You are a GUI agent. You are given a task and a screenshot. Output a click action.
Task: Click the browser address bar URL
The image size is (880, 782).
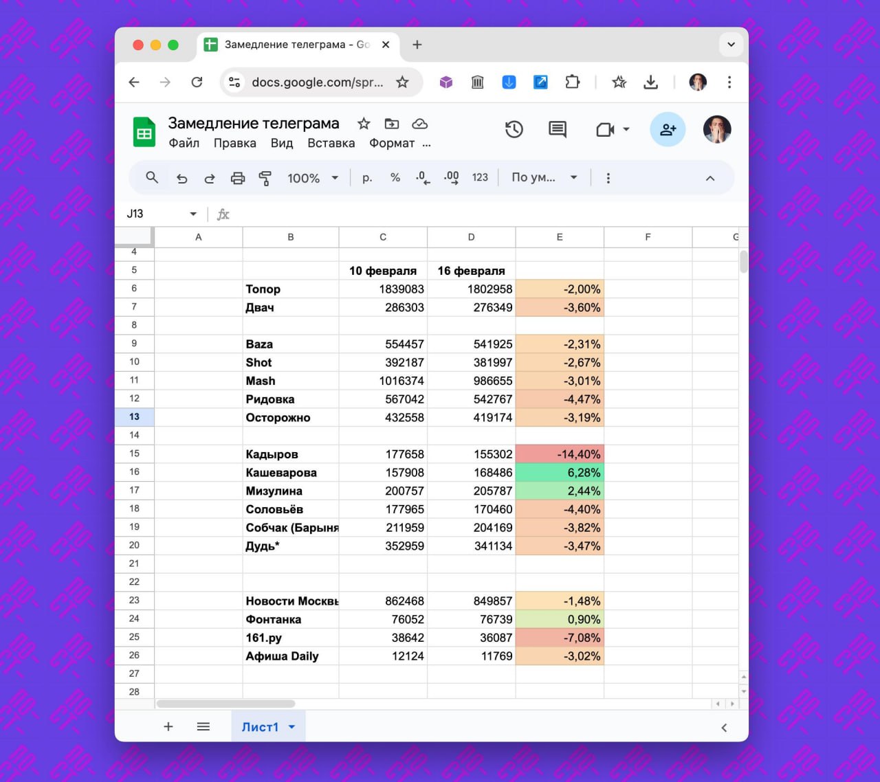click(318, 82)
